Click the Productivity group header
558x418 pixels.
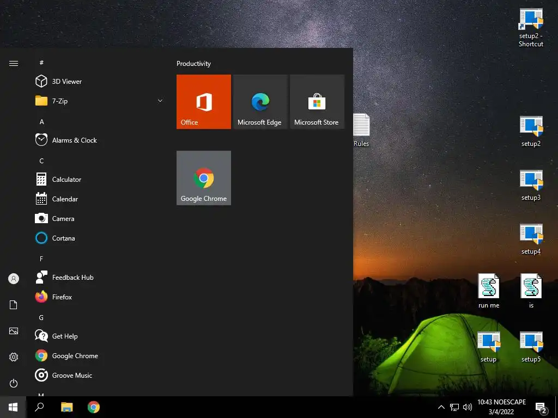pos(193,64)
